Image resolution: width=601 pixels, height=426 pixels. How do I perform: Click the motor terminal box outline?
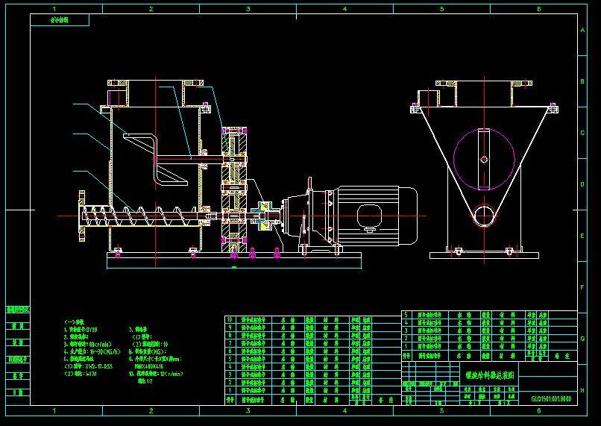(x=370, y=216)
